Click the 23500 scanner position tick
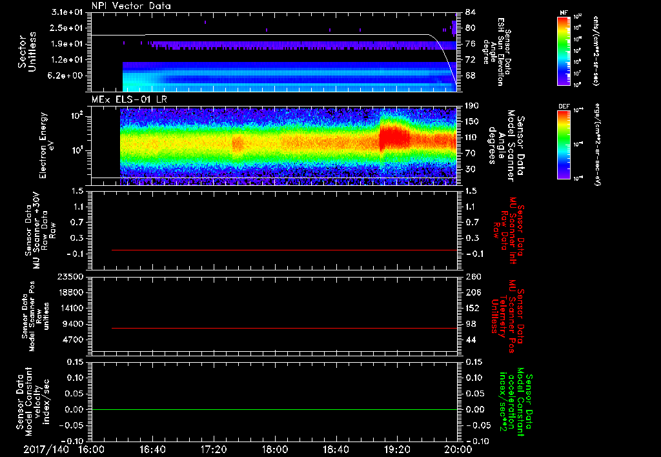This screenshot has height=457, width=661. tap(71, 277)
